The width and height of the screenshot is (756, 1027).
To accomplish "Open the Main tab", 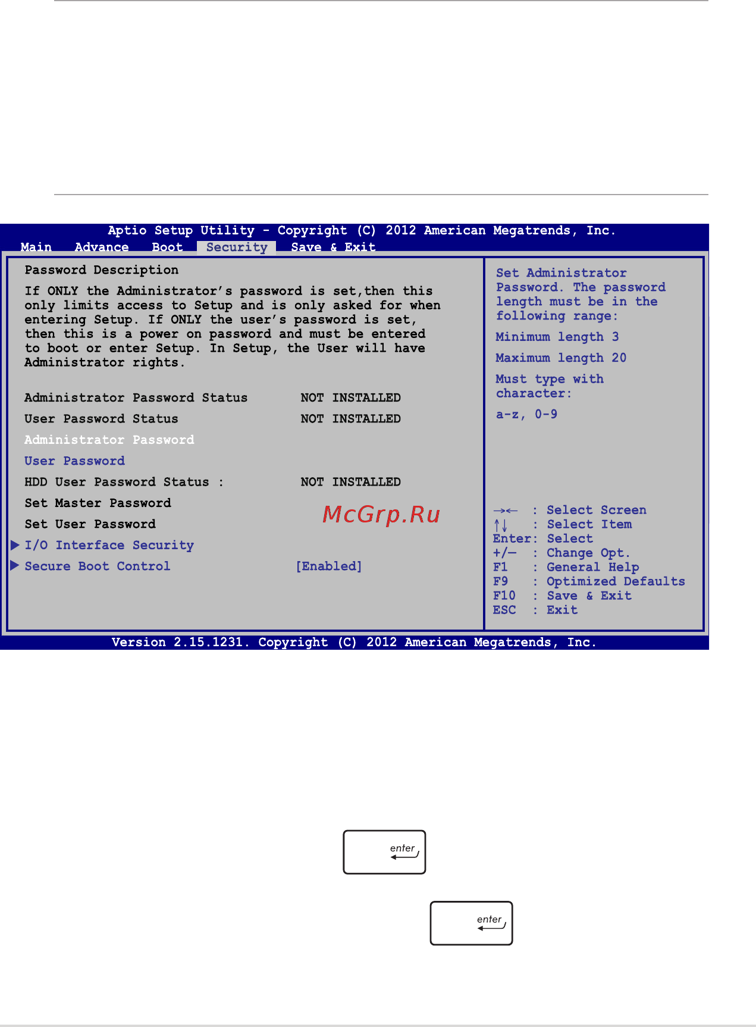I will pyautogui.click(x=36, y=247).
